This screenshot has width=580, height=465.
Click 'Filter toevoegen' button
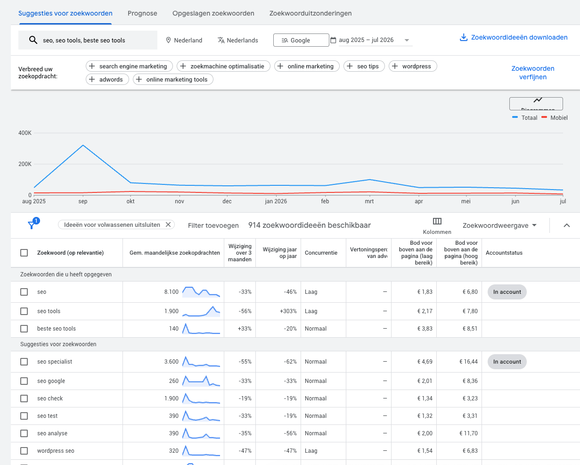[213, 225]
